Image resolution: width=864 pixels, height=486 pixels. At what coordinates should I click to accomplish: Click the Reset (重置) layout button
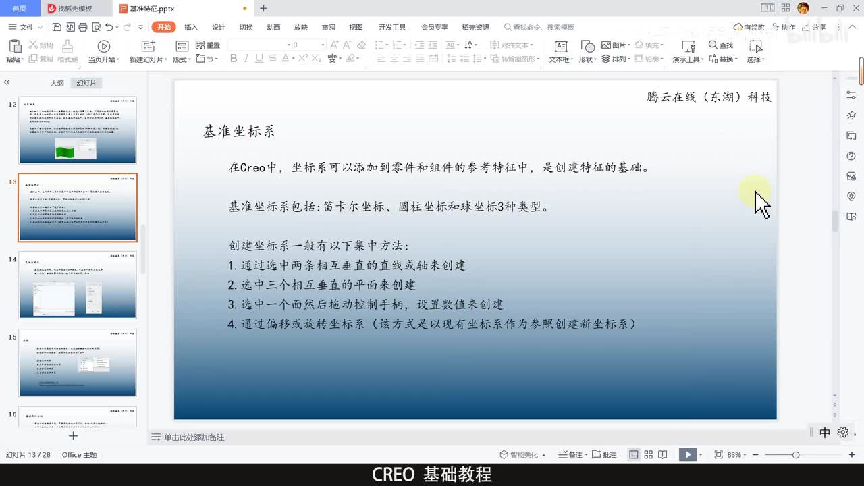point(208,45)
